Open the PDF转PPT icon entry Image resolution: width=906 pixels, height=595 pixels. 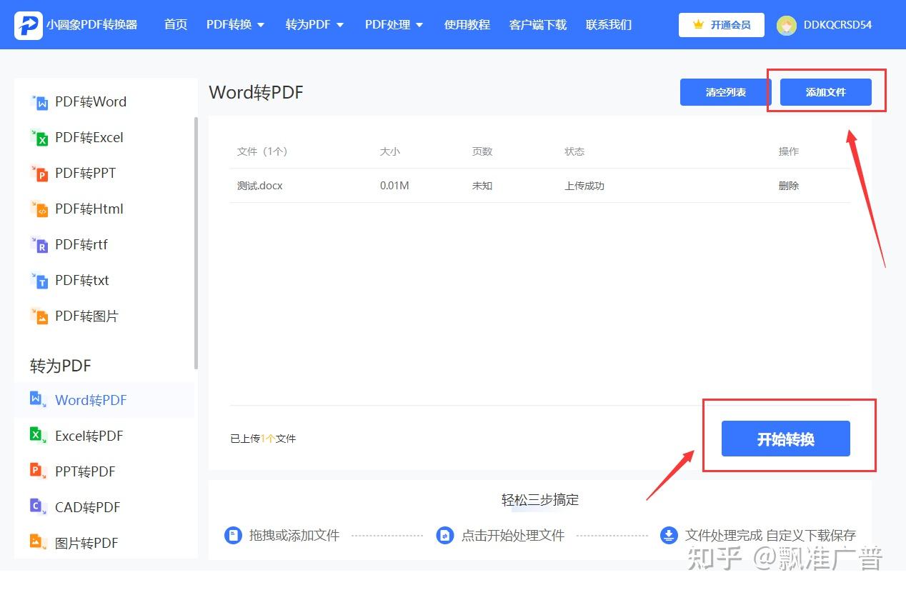coord(39,174)
